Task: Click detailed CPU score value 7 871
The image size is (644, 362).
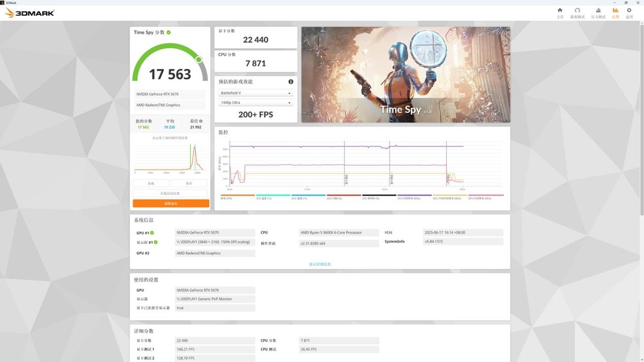Action: pyautogui.click(x=339, y=341)
